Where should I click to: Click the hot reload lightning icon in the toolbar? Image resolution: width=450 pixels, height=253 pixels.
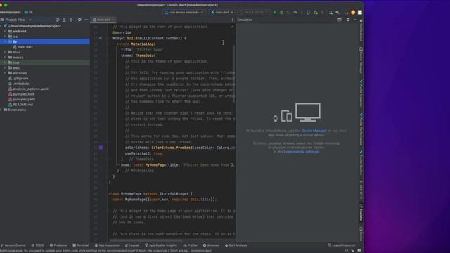302,13
